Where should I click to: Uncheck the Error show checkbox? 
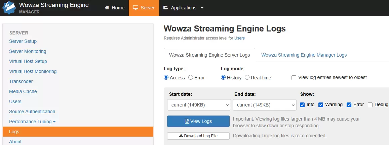point(349,105)
